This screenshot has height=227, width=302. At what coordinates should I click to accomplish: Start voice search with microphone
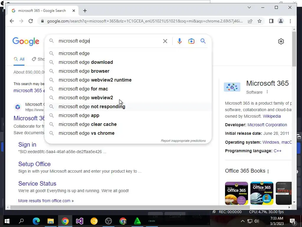180,41
